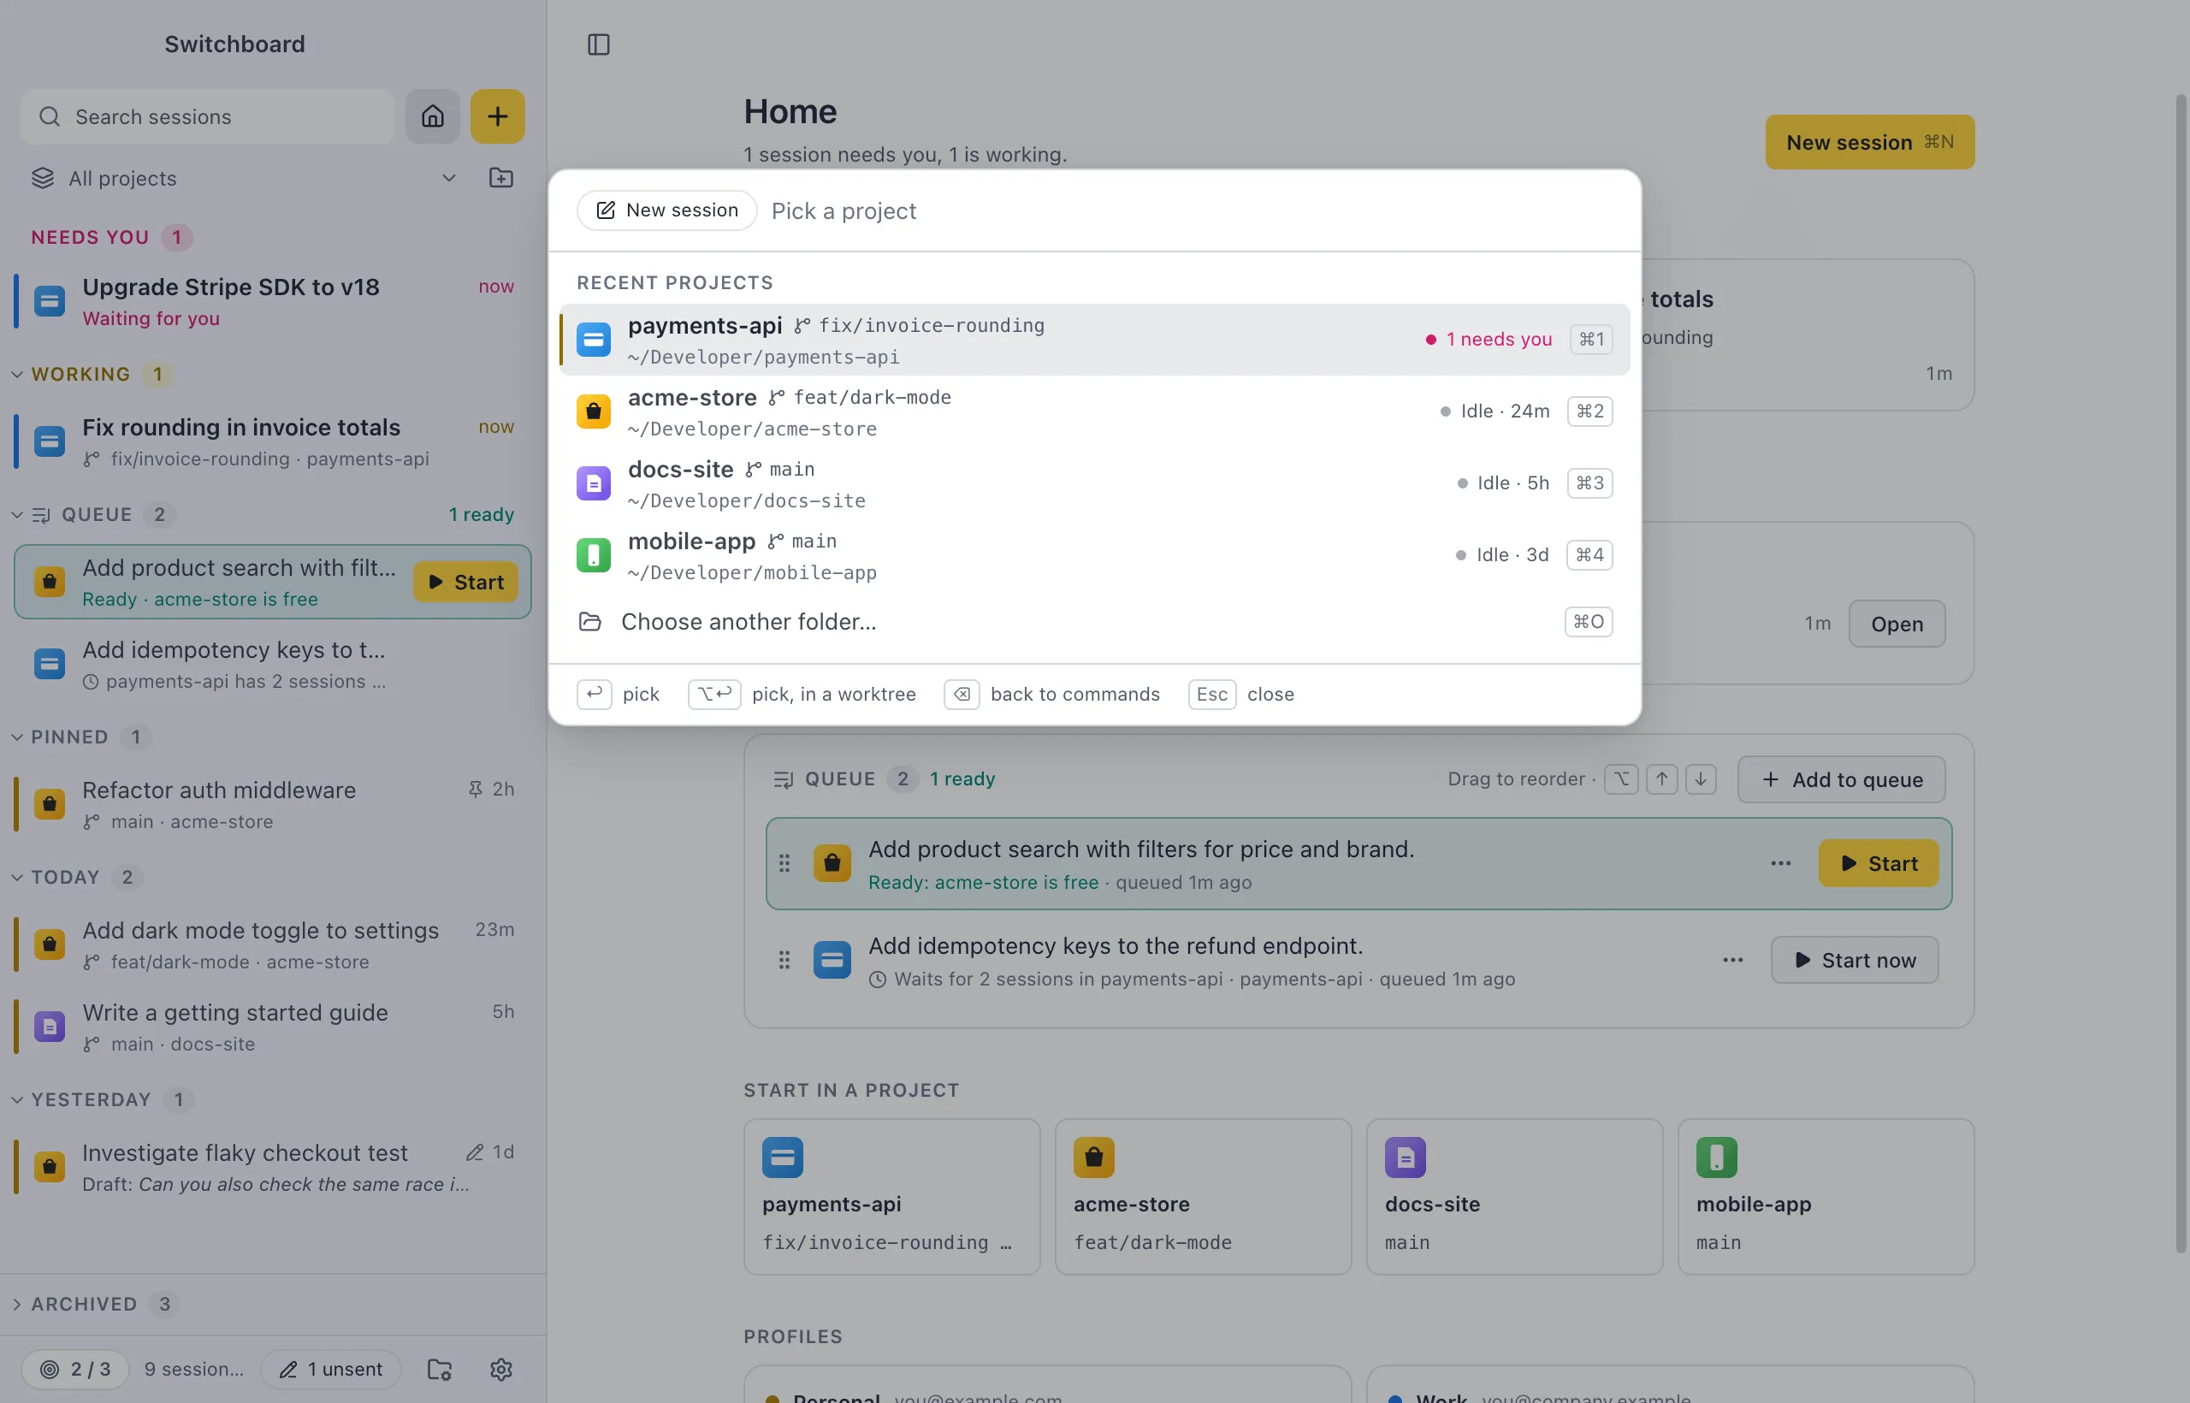
Task: Choose another folder option
Action: click(x=1094, y=622)
